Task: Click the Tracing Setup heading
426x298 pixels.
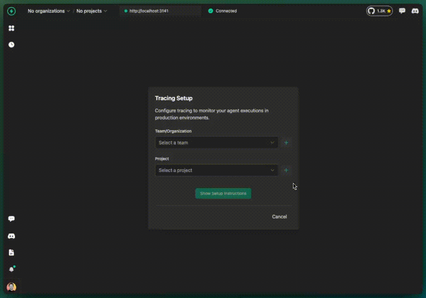Action: (174, 98)
